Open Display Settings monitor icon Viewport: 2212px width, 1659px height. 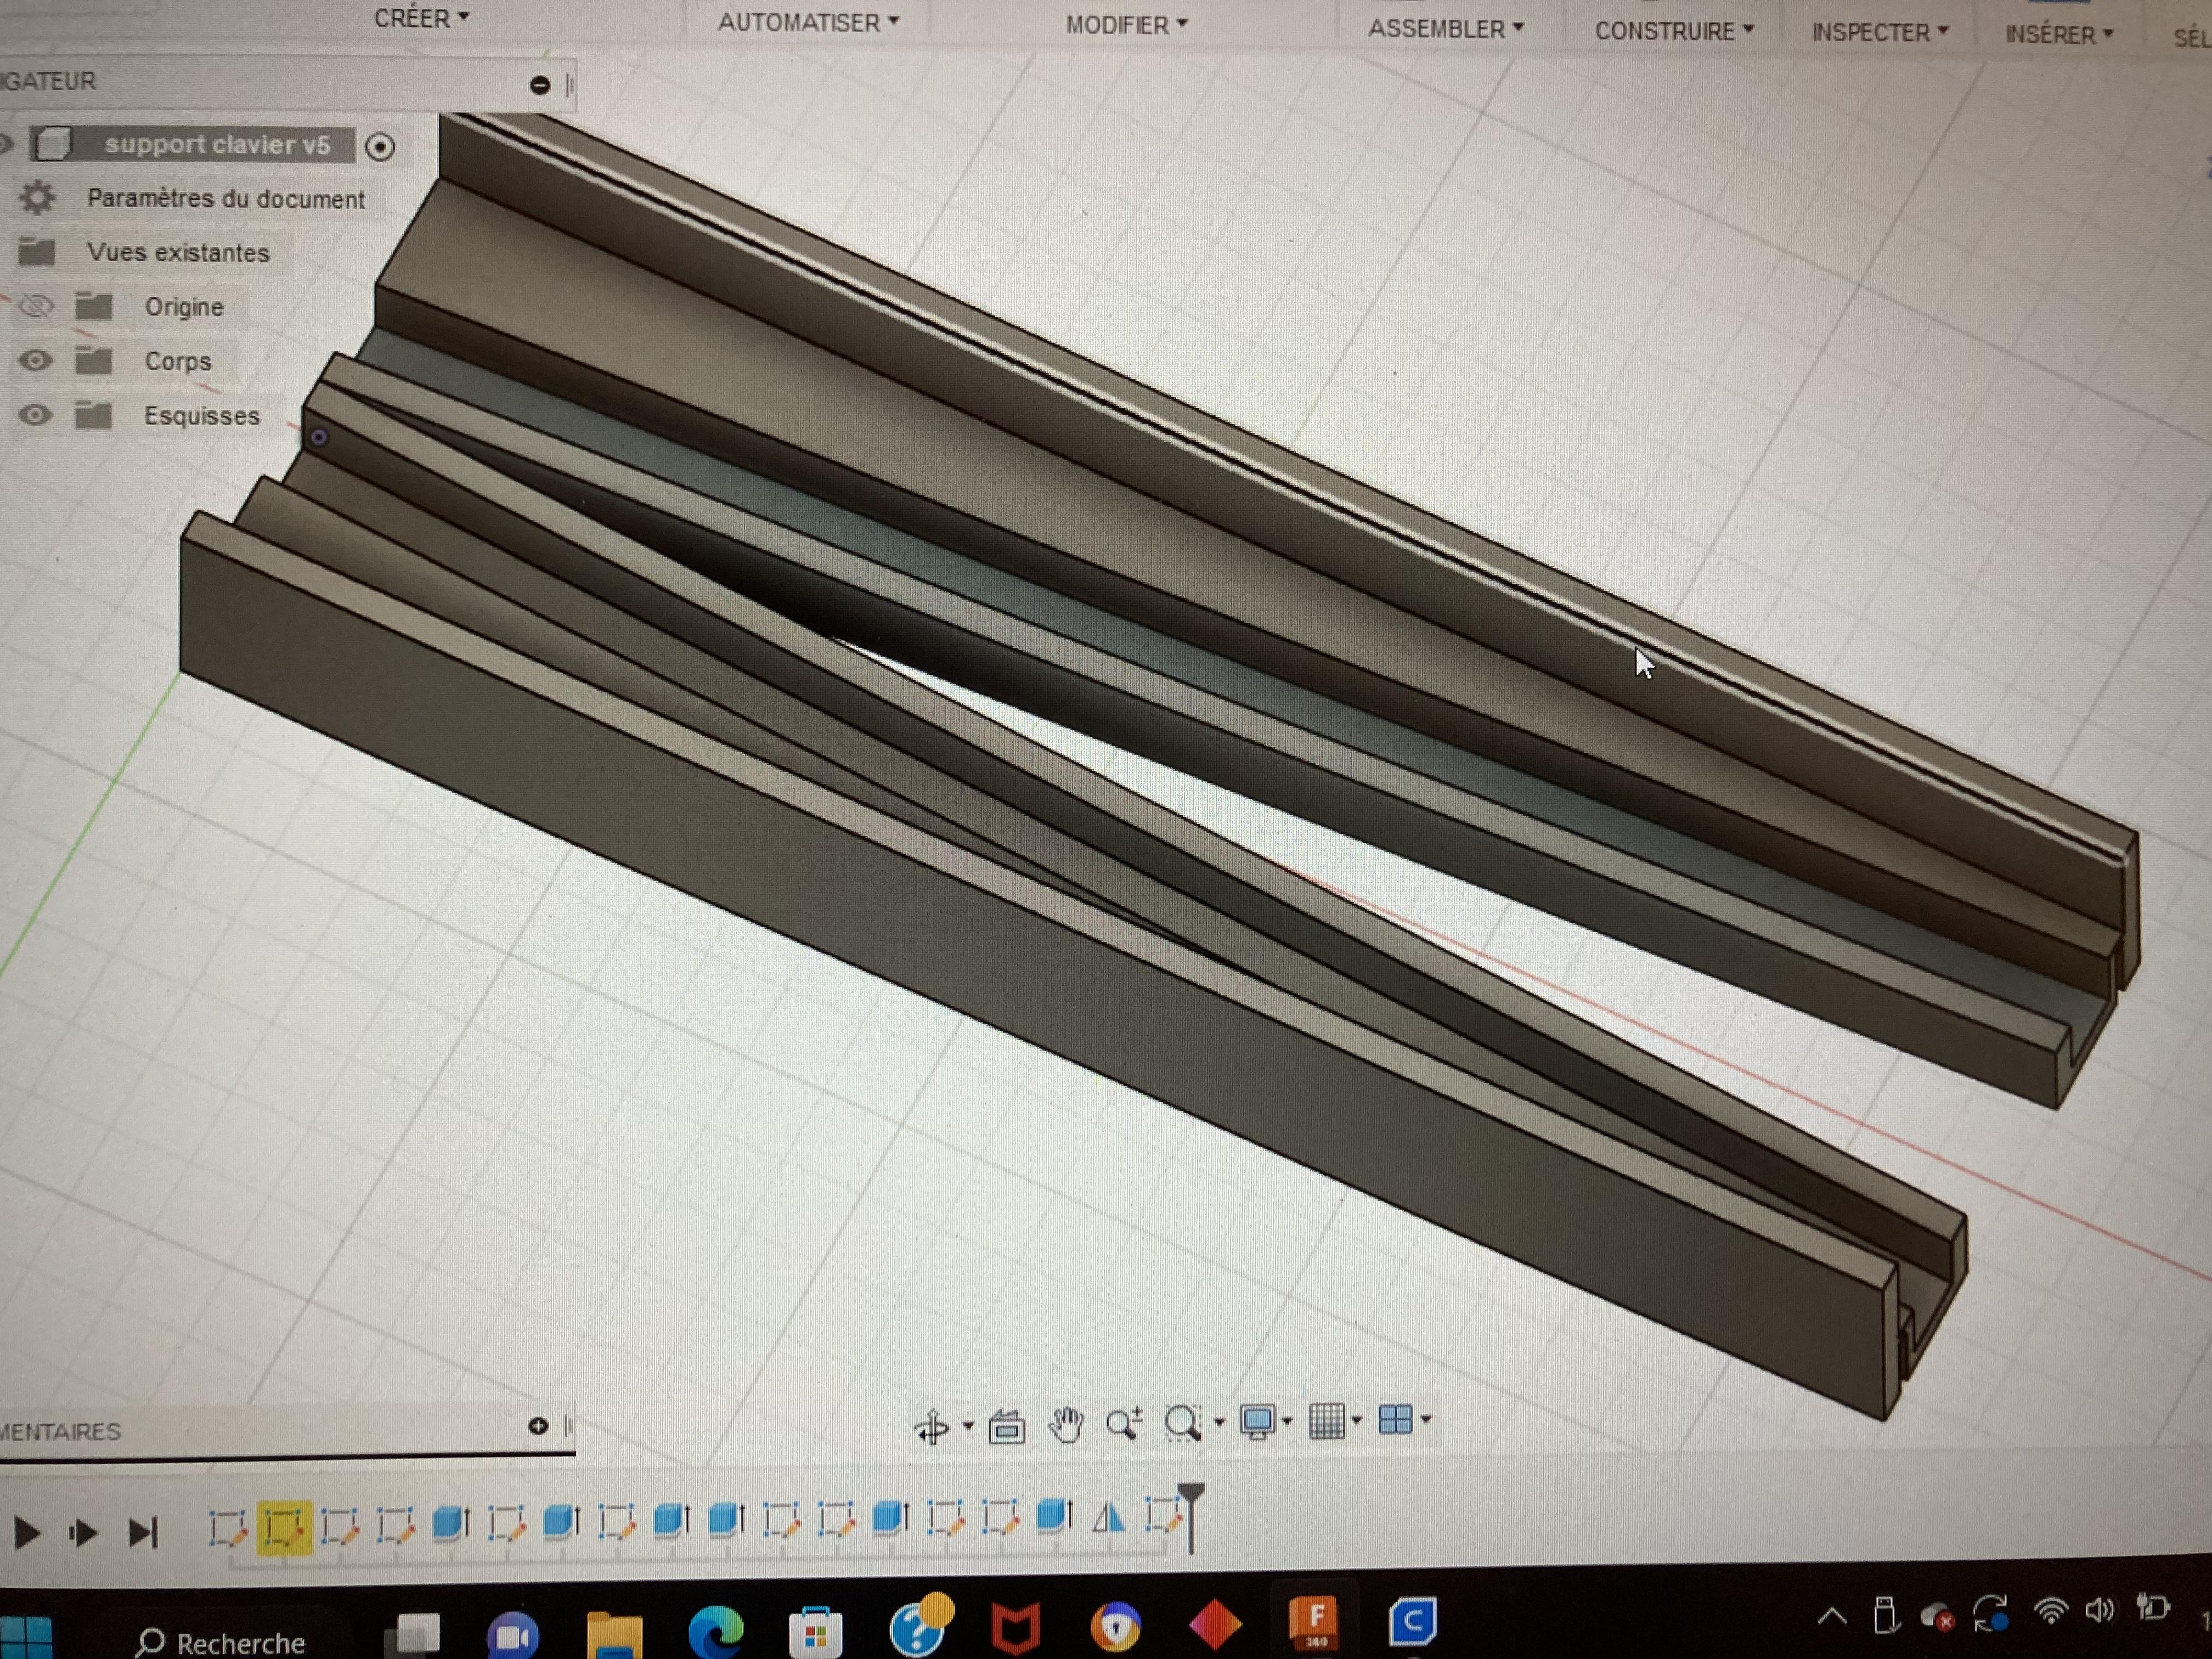click(1257, 1421)
